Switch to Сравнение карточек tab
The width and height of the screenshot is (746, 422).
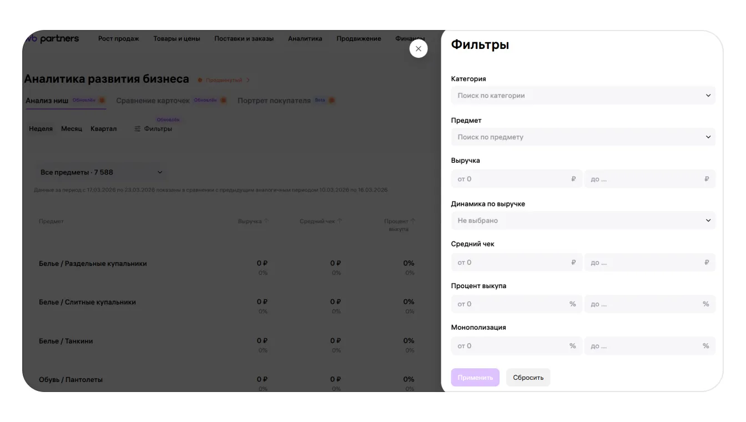(x=153, y=101)
